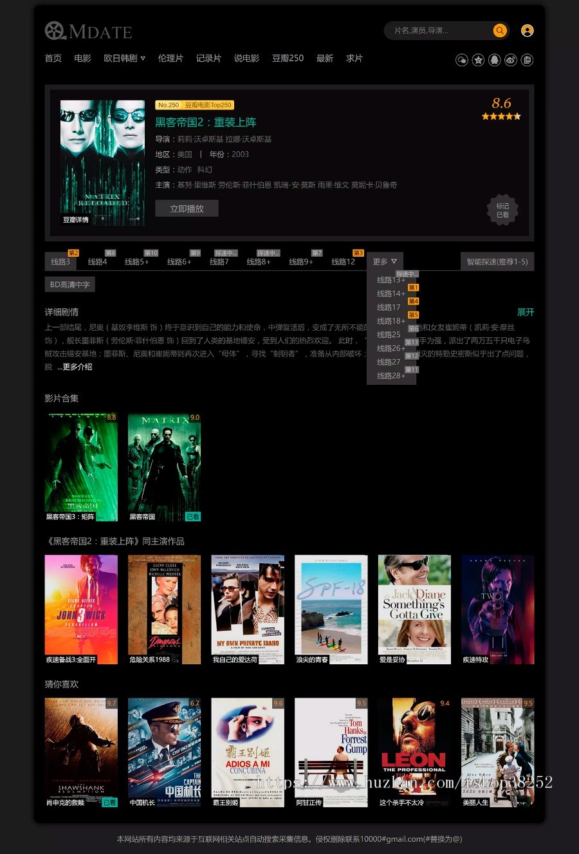579x854 pixels.
Task: Share via the WeChat icon
Action: tap(462, 60)
